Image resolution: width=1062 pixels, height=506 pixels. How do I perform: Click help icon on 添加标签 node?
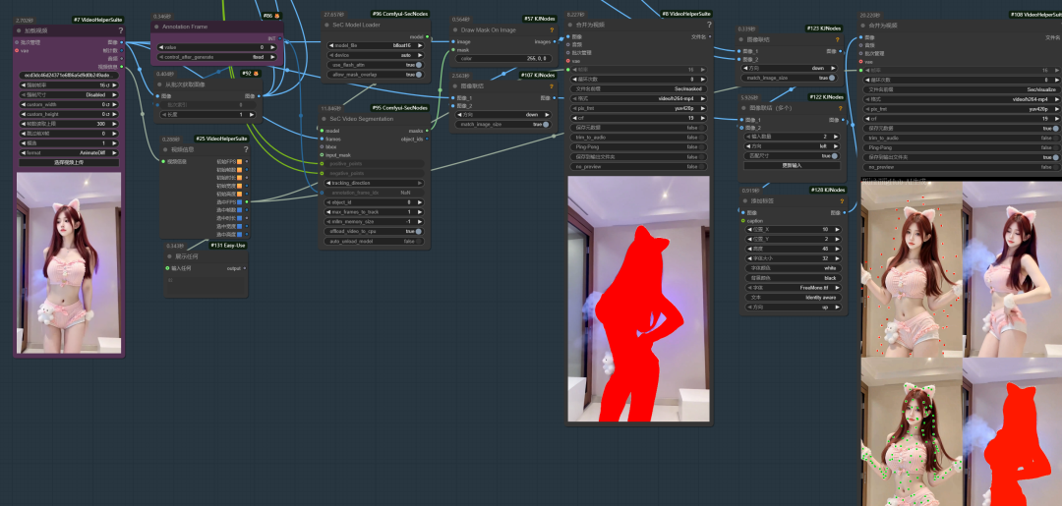(841, 200)
